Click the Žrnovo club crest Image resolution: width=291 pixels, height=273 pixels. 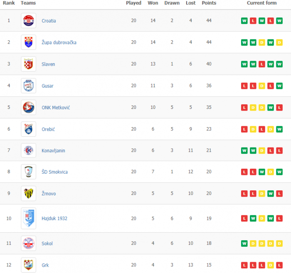[28, 193]
